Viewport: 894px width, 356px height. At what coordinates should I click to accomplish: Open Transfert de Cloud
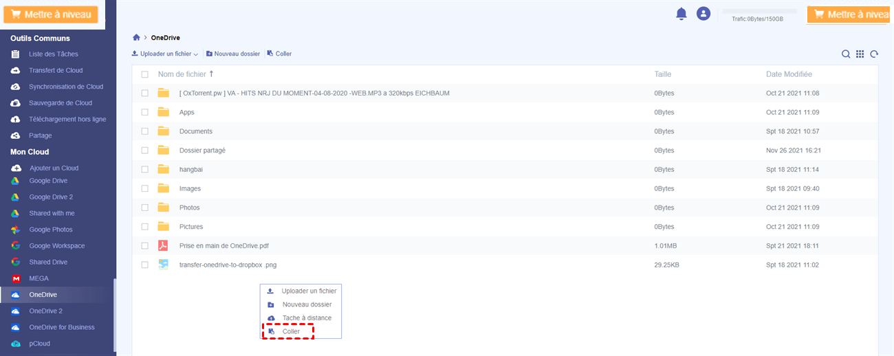pyautogui.click(x=55, y=70)
